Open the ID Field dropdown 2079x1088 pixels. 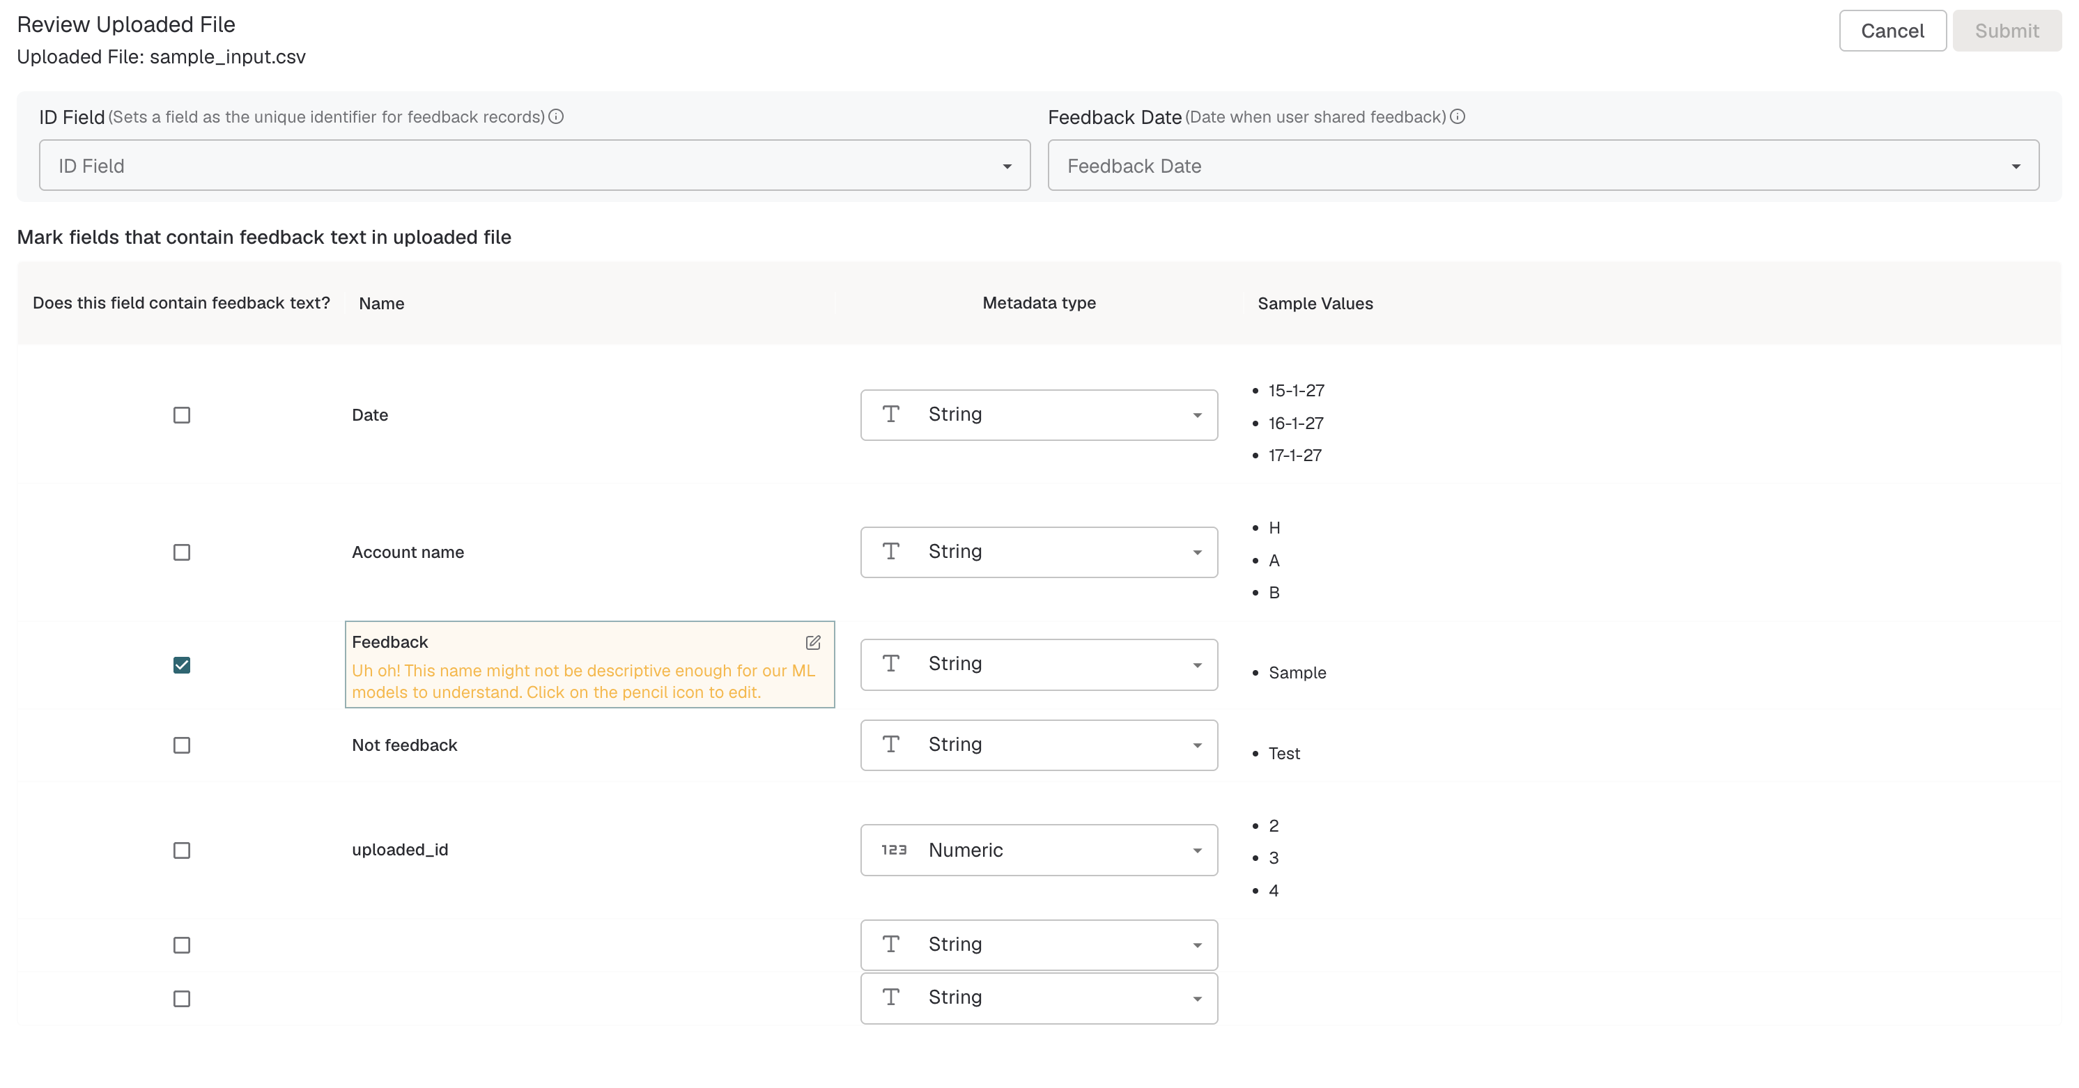click(x=535, y=166)
